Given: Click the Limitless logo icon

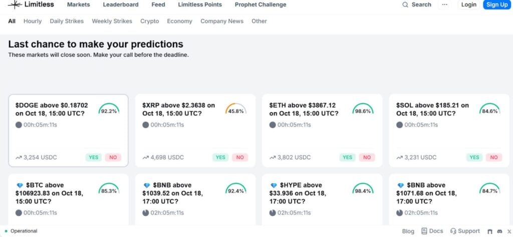Looking at the screenshot, I should click(15, 5).
